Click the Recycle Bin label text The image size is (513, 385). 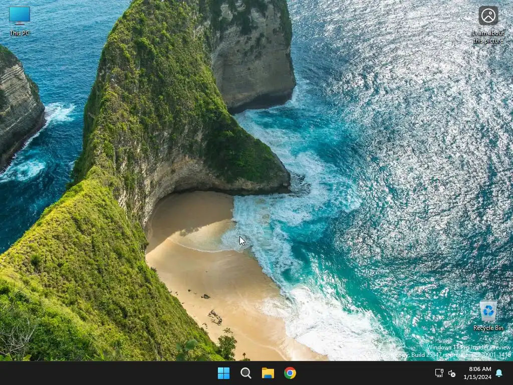point(488,328)
